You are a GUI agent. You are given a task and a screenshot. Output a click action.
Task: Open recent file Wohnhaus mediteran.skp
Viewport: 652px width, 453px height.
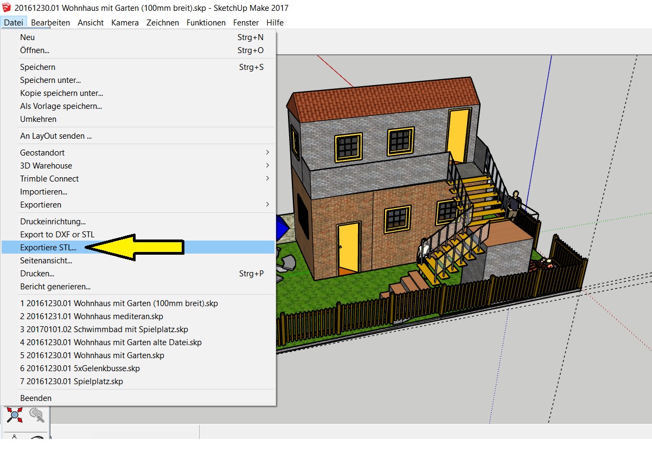[92, 316]
